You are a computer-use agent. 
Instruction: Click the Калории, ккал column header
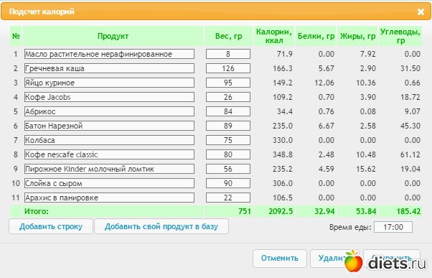(x=274, y=36)
